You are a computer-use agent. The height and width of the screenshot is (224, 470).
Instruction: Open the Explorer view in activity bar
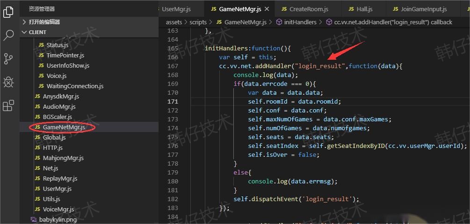click(x=8, y=12)
